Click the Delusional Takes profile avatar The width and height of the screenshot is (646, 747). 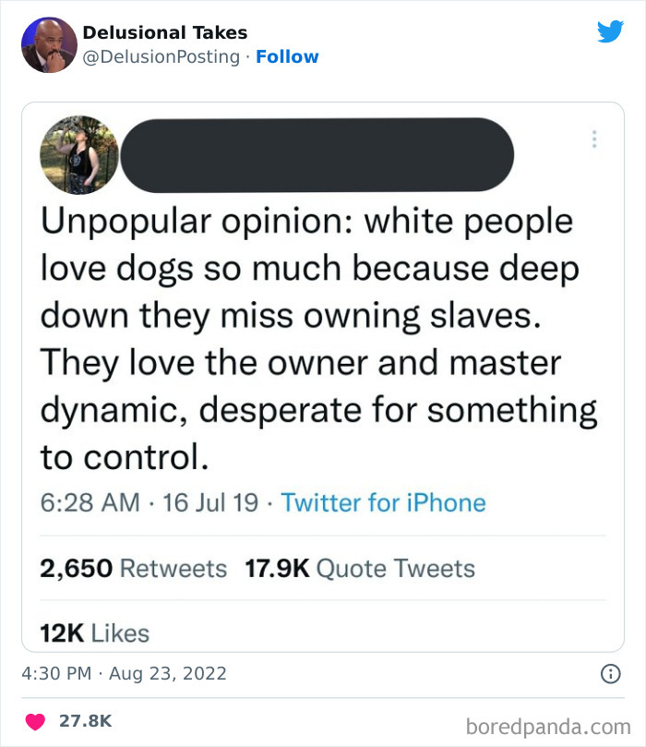click(48, 42)
